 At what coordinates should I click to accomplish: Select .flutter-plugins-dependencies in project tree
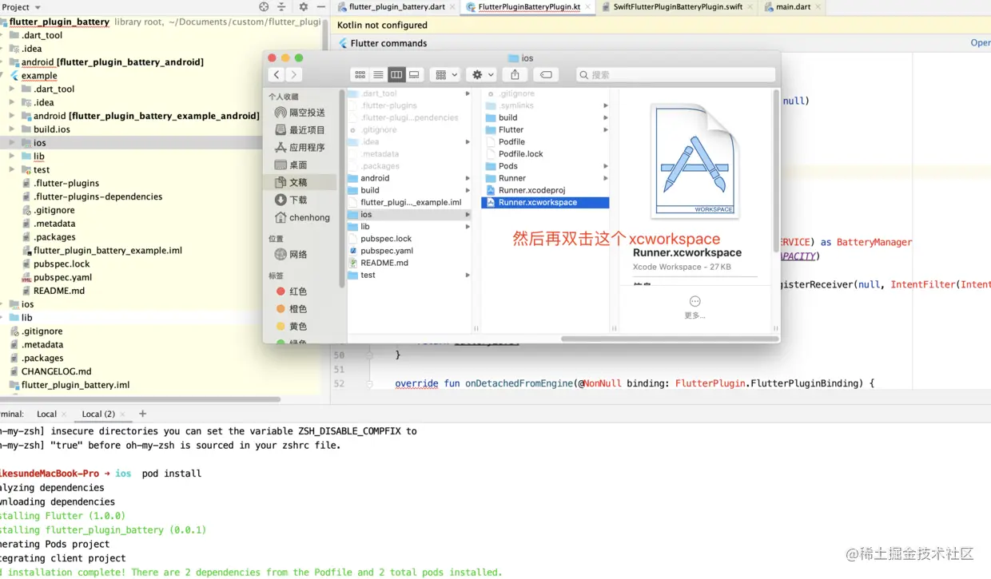click(x=98, y=196)
